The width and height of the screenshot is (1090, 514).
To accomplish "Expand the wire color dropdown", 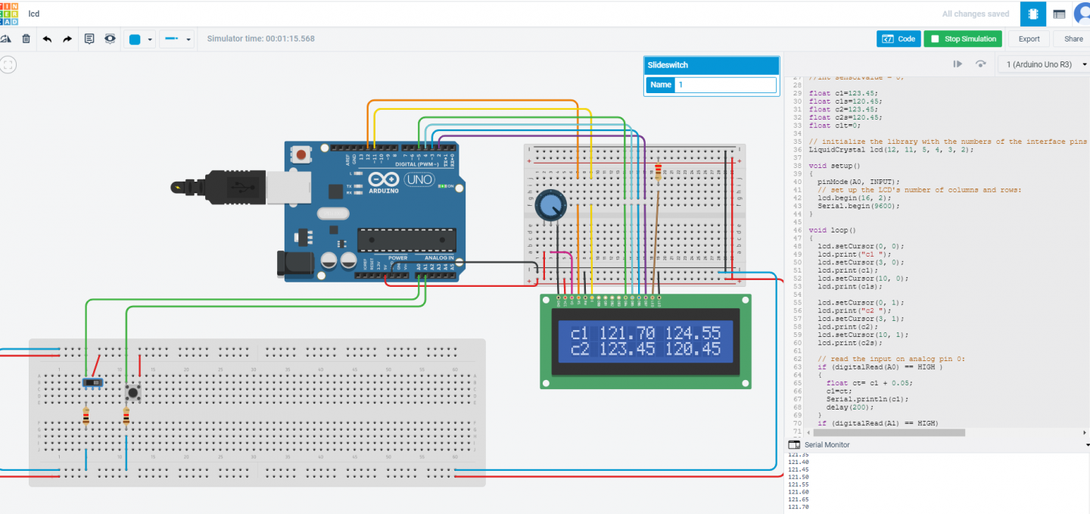I will tap(141, 39).
